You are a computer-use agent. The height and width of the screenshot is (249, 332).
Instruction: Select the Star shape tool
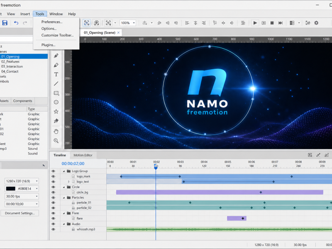56,112
